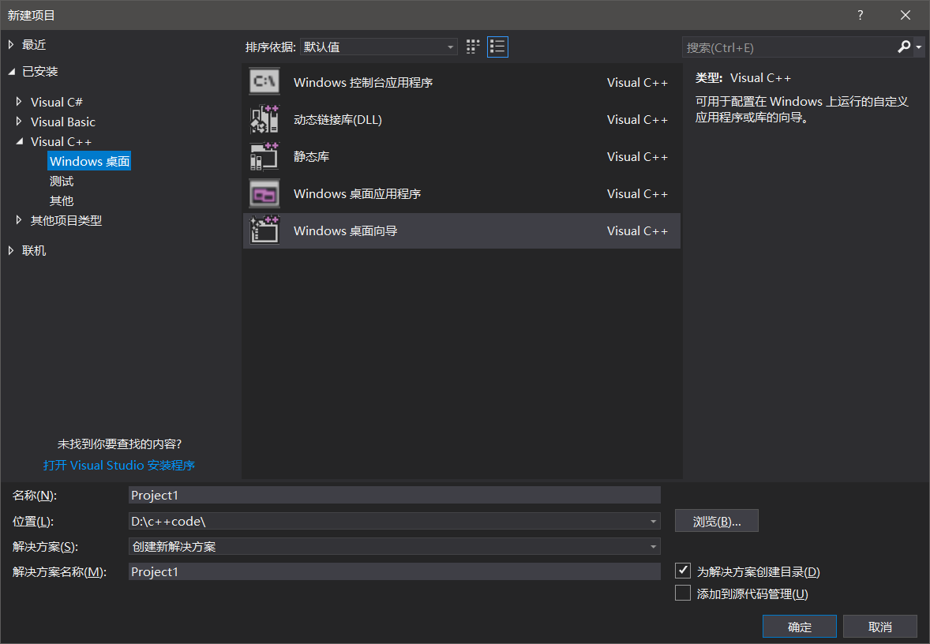Expand the 联机 tree node
This screenshot has width=930, height=644.
pyautogui.click(x=11, y=251)
